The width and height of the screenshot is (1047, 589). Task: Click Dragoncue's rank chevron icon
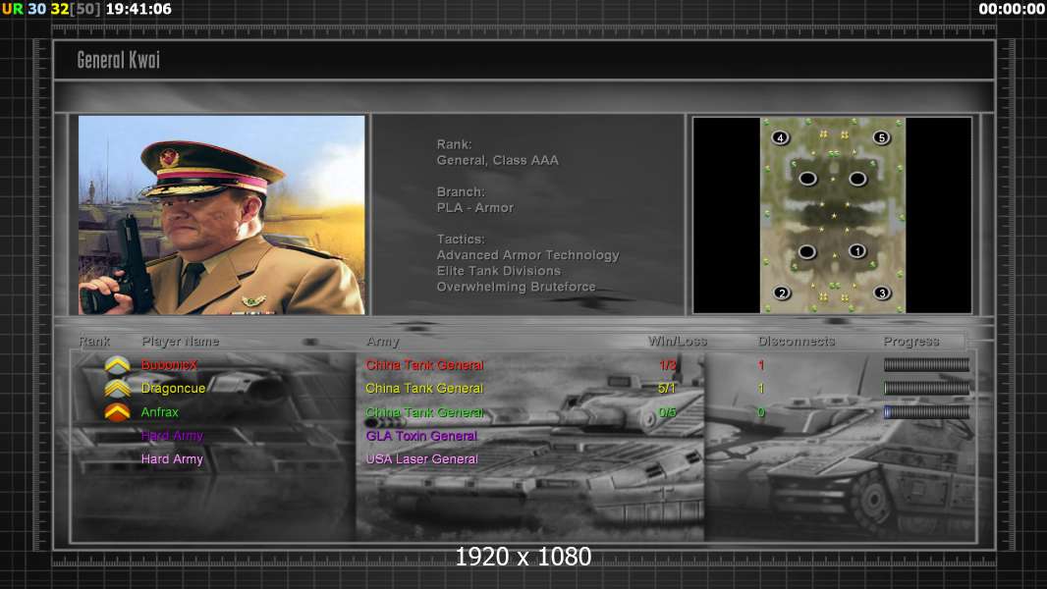[118, 388]
